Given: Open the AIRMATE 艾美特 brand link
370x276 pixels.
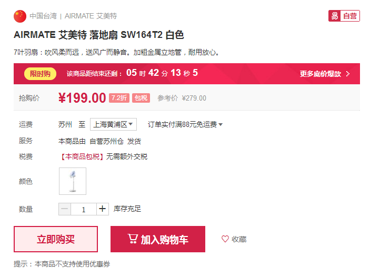Looking at the screenshot, I should coord(91,16).
